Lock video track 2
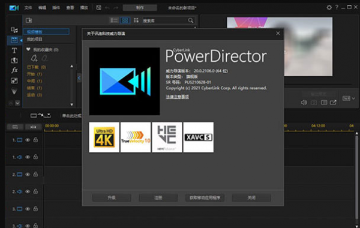This screenshot has height=228, width=360. coord(35,174)
